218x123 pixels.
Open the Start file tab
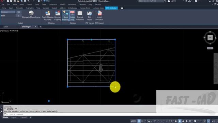pyautogui.click(x=6, y=27)
